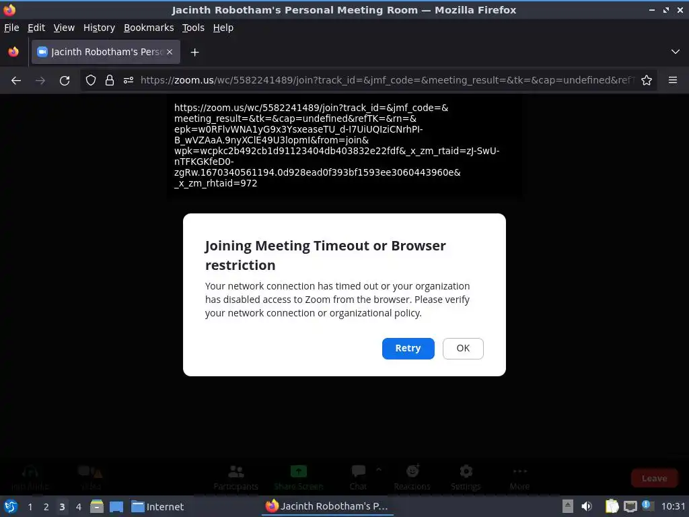Click the red Leave button
Viewport: 689px width, 517px height.
coord(654,479)
